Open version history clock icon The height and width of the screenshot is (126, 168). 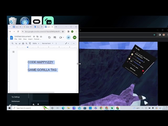pos(49,38)
